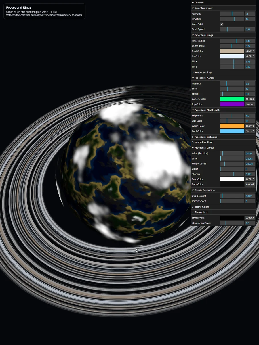The image size is (259, 345).
Task: Click the Elevation value field
Action: 250,19
